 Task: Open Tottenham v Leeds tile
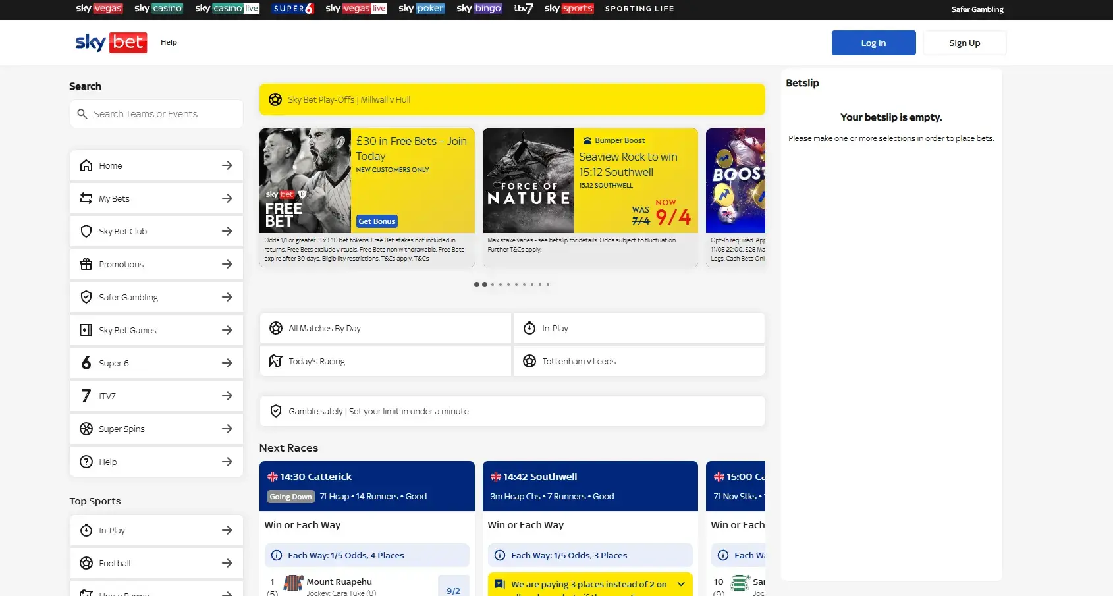pyautogui.click(x=639, y=361)
